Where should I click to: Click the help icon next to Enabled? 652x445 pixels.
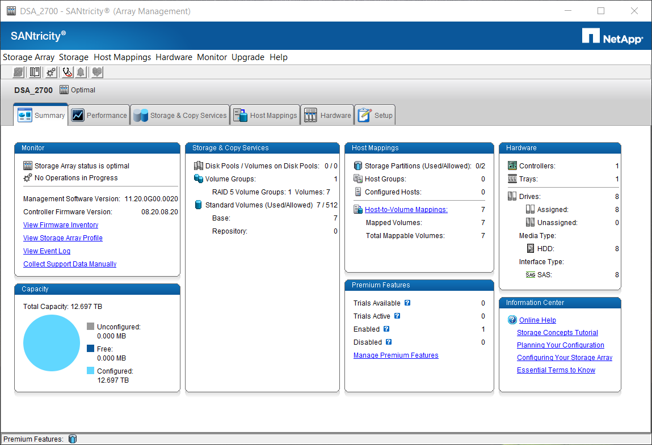coord(386,329)
